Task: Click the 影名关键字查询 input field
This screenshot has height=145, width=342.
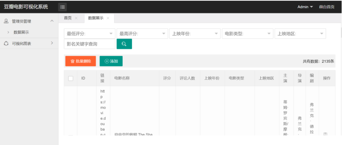Action: 90,44
